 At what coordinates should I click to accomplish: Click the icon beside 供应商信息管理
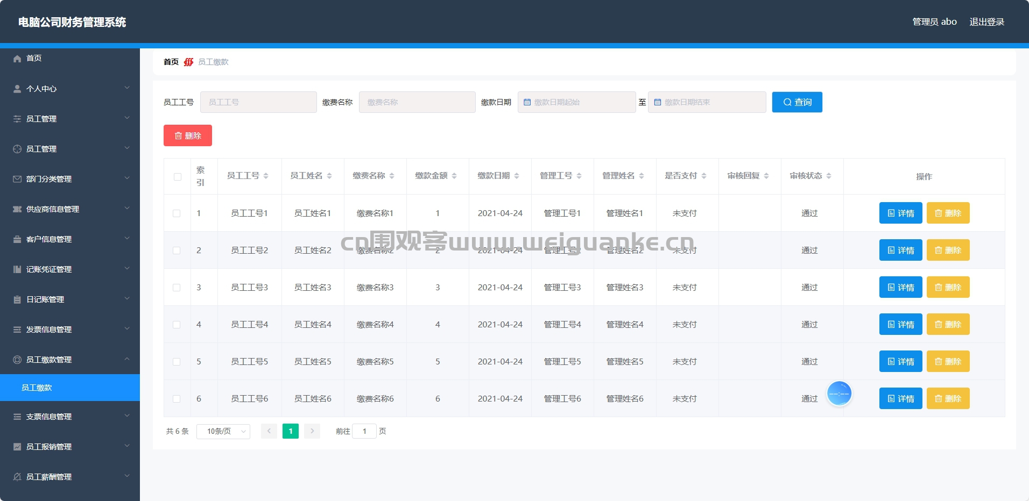pyautogui.click(x=17, y=209)
